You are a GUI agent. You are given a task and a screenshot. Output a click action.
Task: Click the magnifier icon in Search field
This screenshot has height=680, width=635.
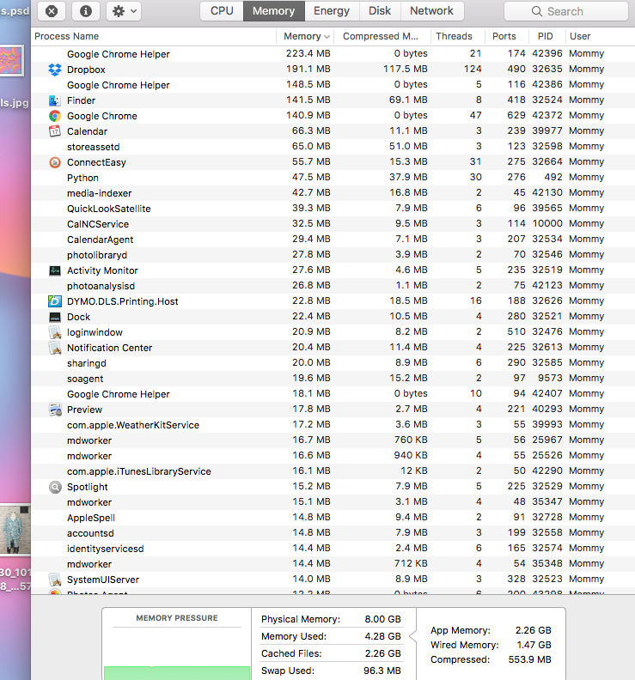pyautogui.click(x=537, y=11)
